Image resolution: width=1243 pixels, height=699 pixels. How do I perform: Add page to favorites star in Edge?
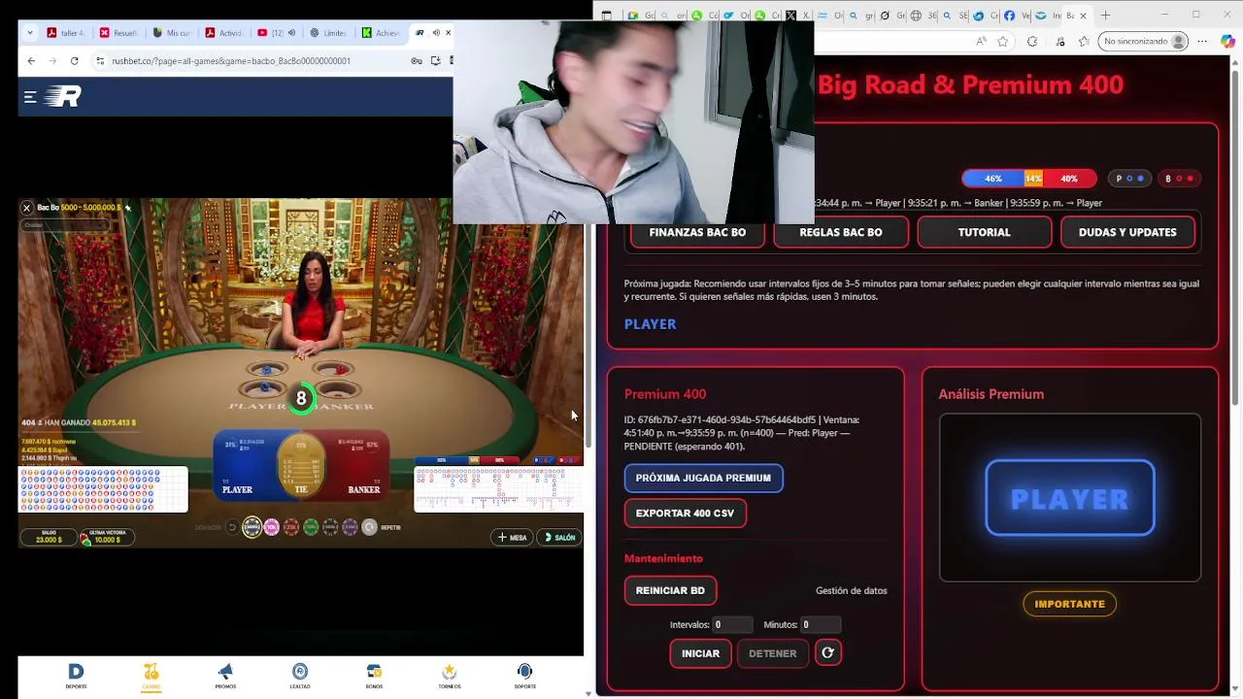[x=1003, y=42]
